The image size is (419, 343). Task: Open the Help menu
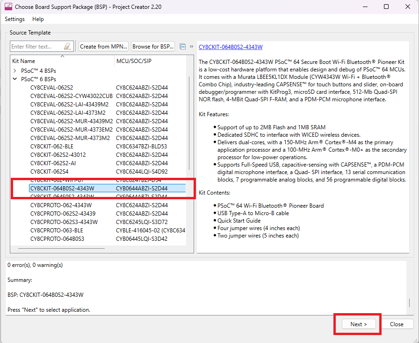point(38,19)
